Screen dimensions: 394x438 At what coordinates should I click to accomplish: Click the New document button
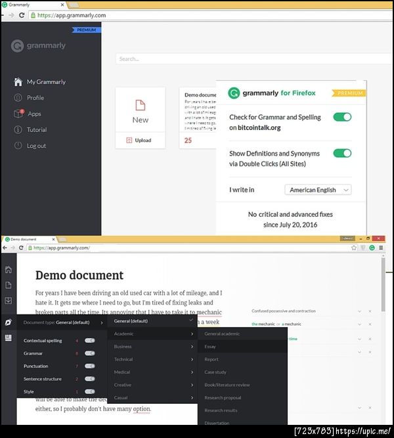click(141, 110)
